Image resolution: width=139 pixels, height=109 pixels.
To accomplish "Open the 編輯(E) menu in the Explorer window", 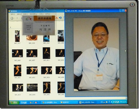I will [x=19, y=14].
